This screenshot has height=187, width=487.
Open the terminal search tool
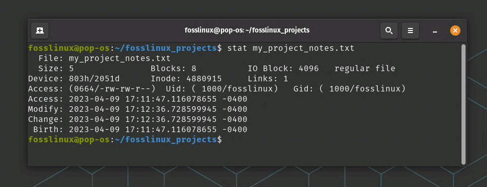point(389,30)
